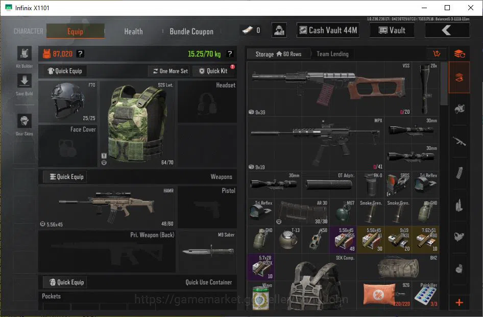The width and height of the screenshot is (483, 317).
Task: Select the M67 grenade in storage
Action: click(343, 212)
